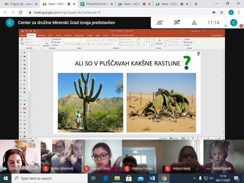Open the Animacije ribbon tab

pos(68,35)
